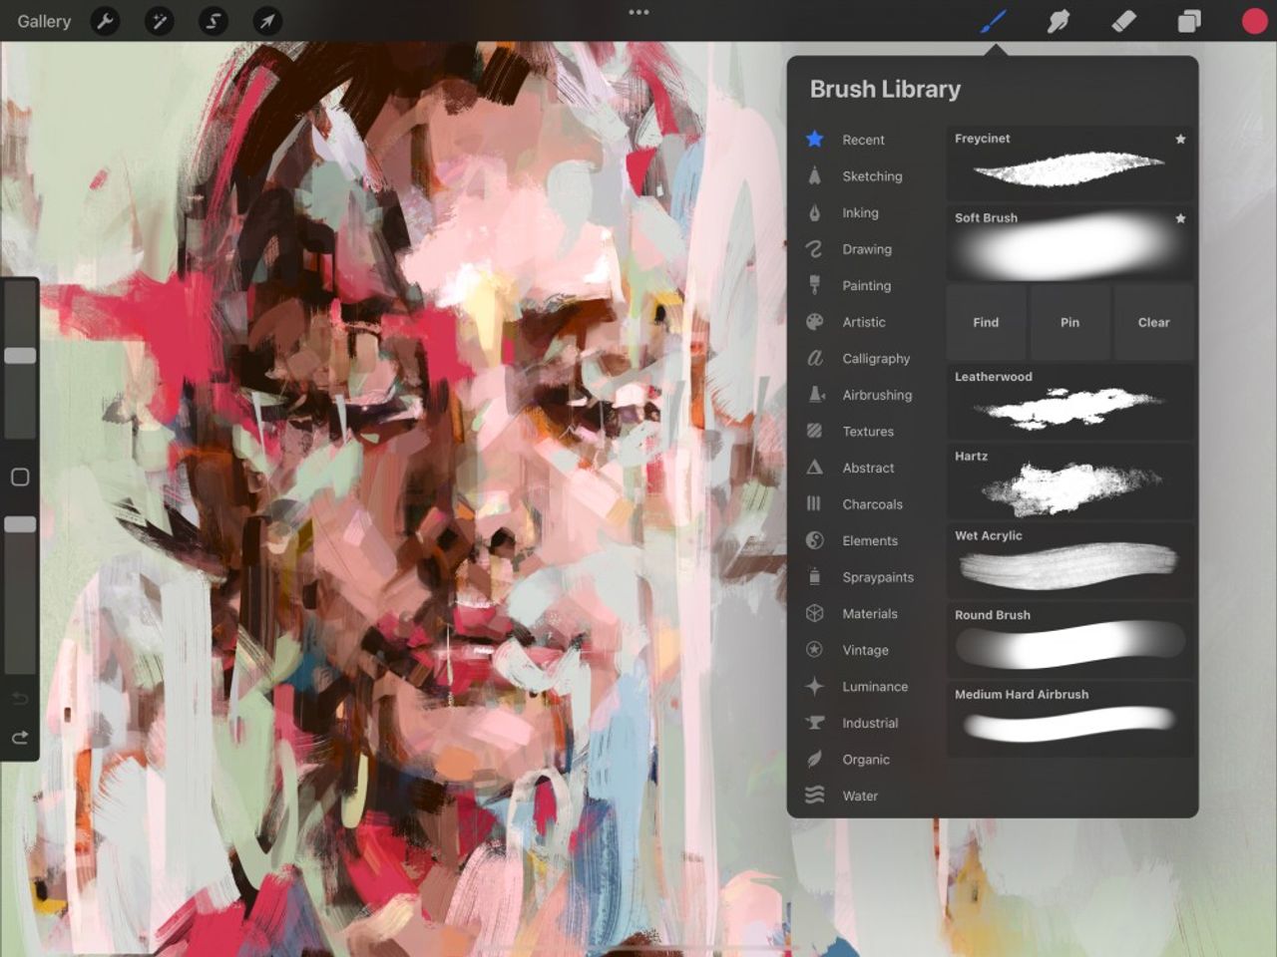Open the Artistic brush set
This screenshot has width=1277, height=957.
click(863, 322)
